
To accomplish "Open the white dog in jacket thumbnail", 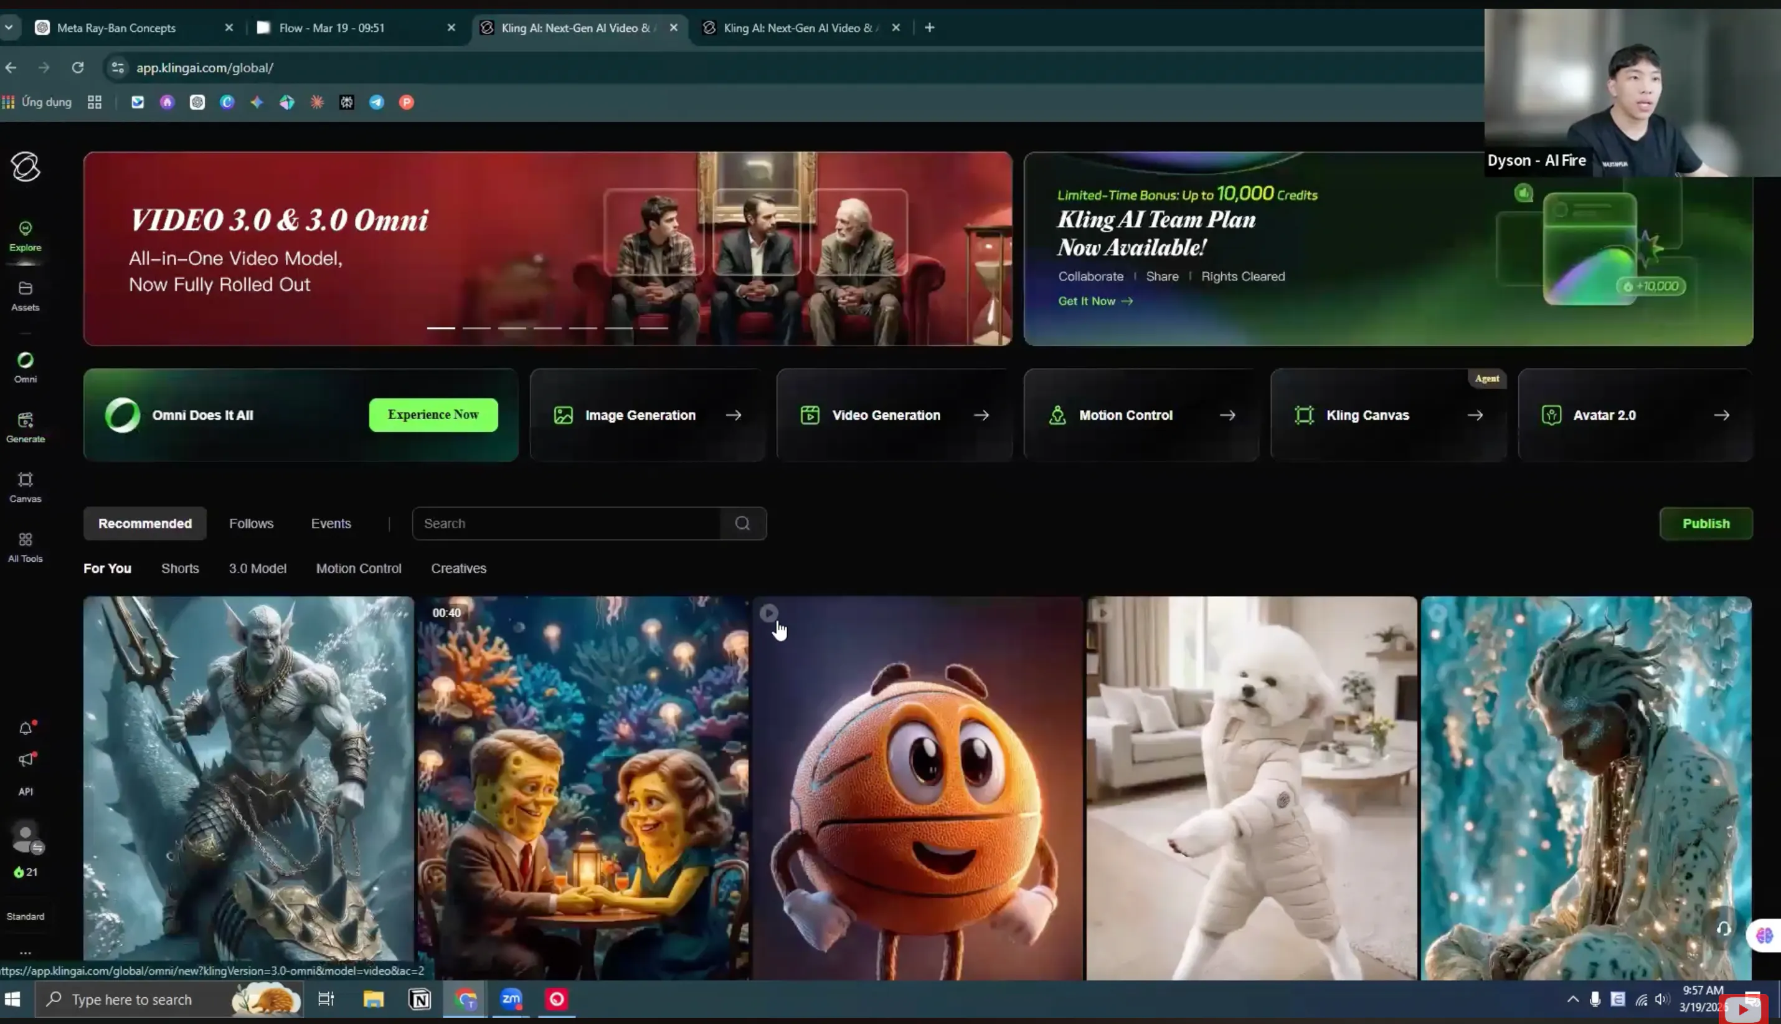I will [x=1252, y=788].
